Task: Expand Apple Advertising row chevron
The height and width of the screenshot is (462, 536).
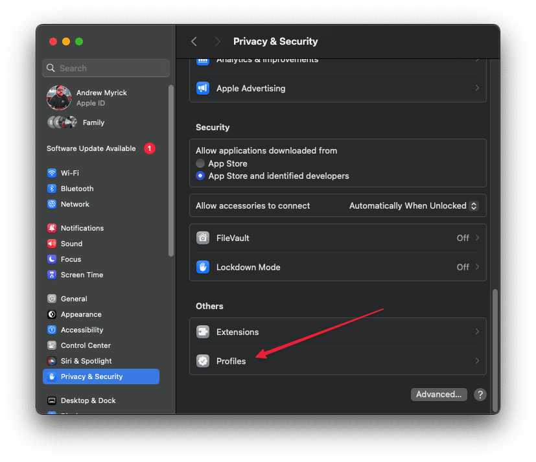Action: (x=477, y=88)
